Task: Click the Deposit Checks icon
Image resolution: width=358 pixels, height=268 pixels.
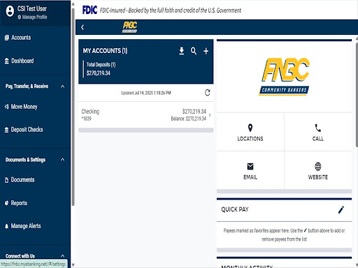Action: coord(6,130)
